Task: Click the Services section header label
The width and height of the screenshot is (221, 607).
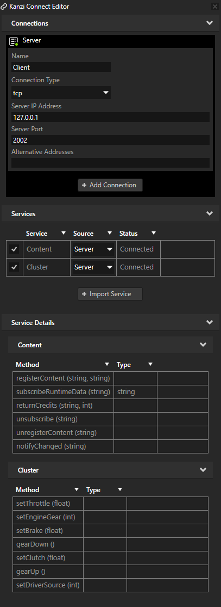Action: click(23, 214)
